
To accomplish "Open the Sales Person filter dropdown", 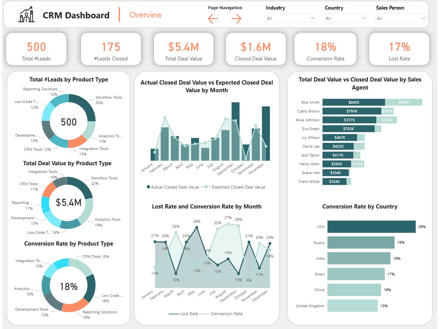I will [401, 18].
